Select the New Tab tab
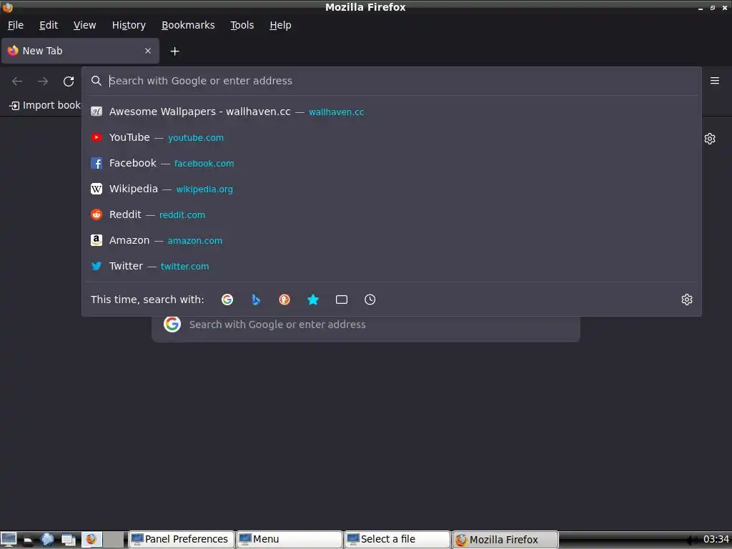732x549 pixels. pyautogui.click(x=80, y=51)
